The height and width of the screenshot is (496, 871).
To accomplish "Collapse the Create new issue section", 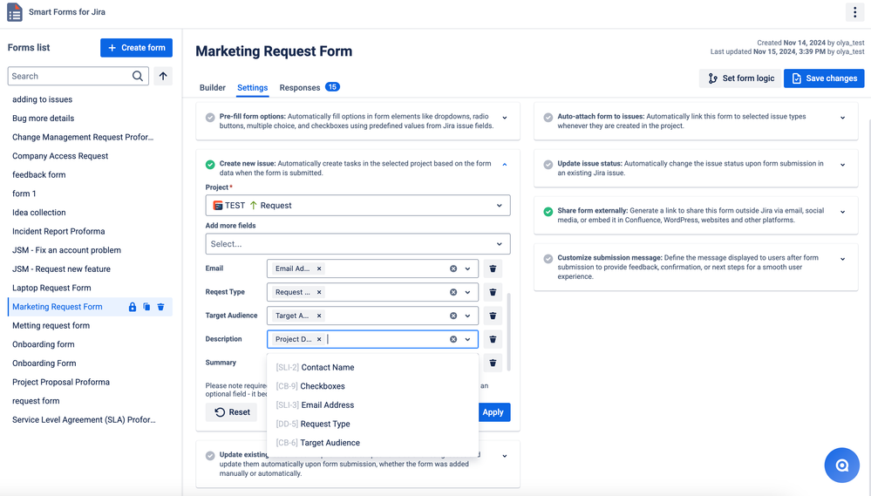I will point(505,165).
